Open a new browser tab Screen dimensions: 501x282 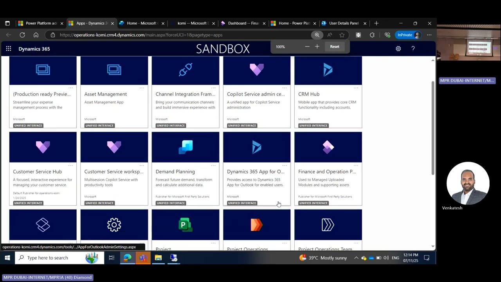click(376, 23)
